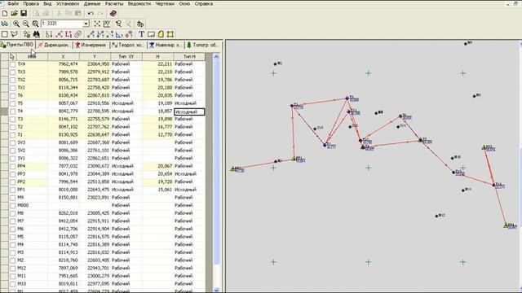Select the polygon contour selection tool
Viewport: 522px width, 293px height.
14,34
